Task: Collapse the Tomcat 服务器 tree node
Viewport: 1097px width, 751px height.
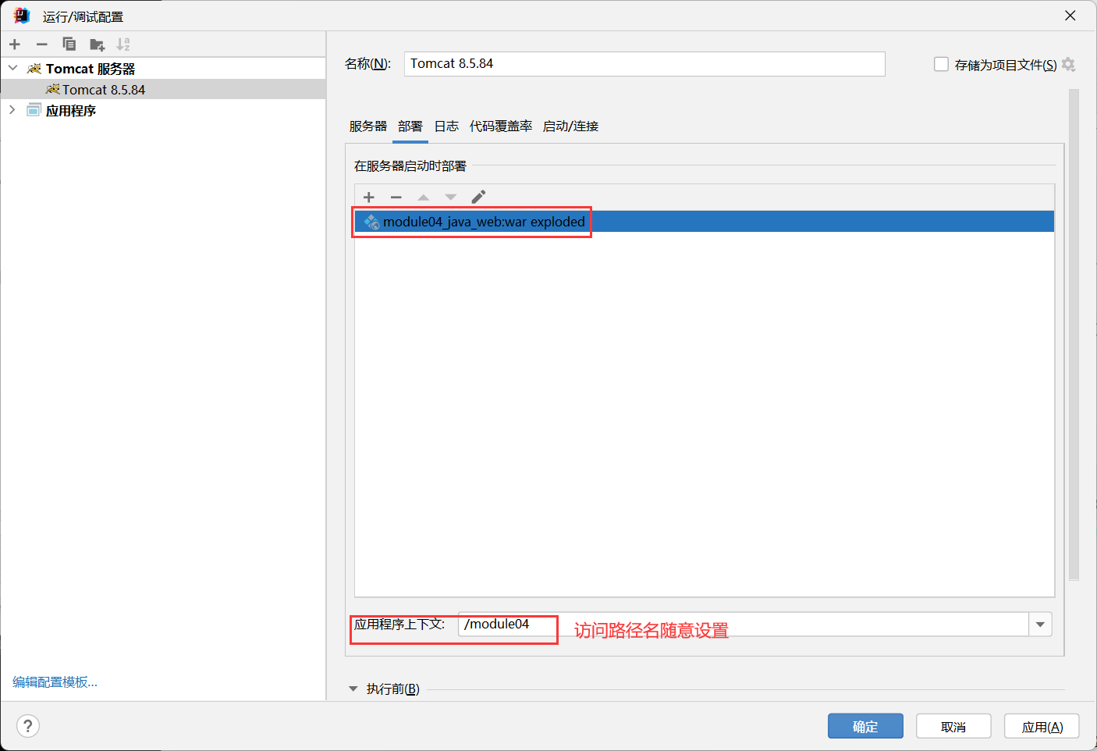Action: click(x=12, y=68)
